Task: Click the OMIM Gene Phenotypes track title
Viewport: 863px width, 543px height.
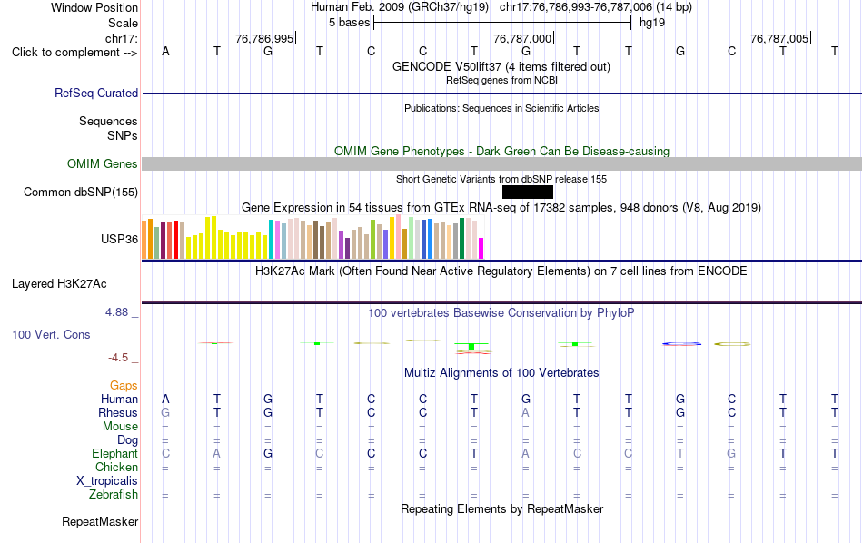Action: 501,152
